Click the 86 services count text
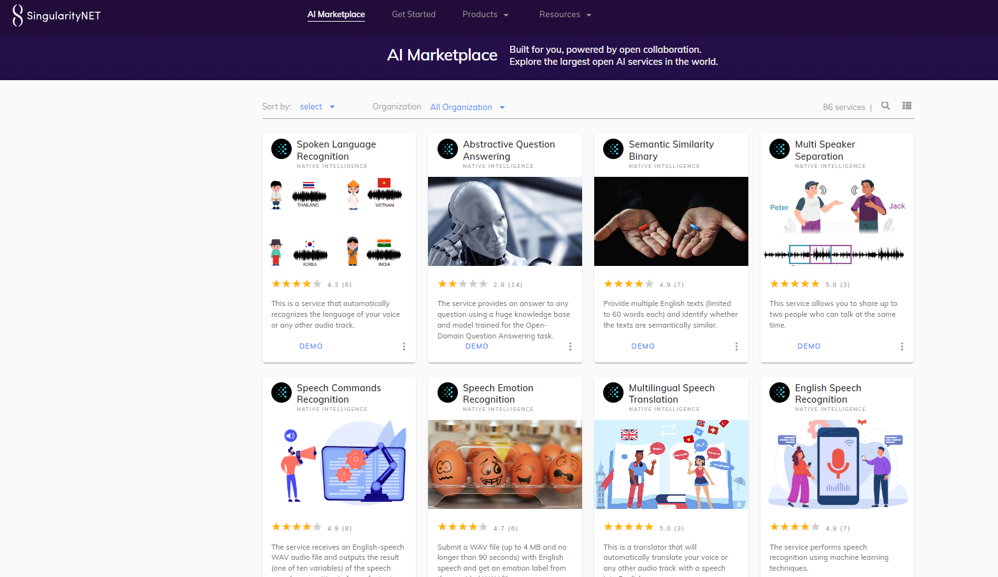Screen dimensions: 998x577 pyautogui.click(x=844, y=107)
